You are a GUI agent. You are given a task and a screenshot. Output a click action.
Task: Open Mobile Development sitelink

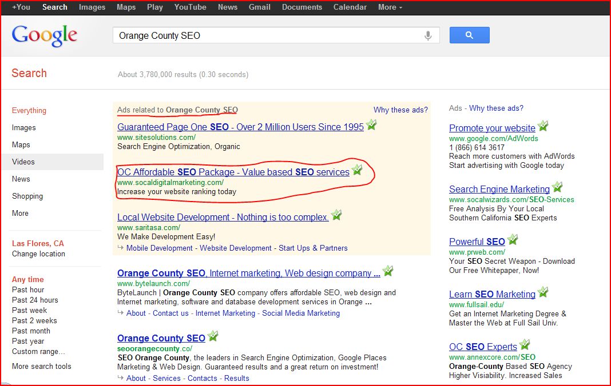point(160,248)
